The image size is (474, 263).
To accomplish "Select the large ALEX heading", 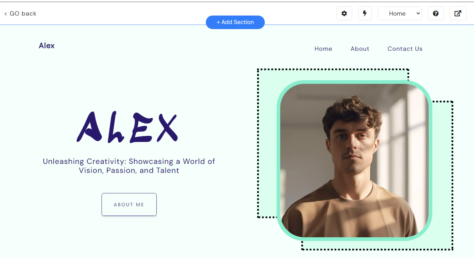I will point(127,127).
